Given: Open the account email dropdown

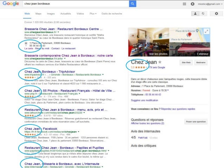Looking at the screenshot, I should 210,4.
